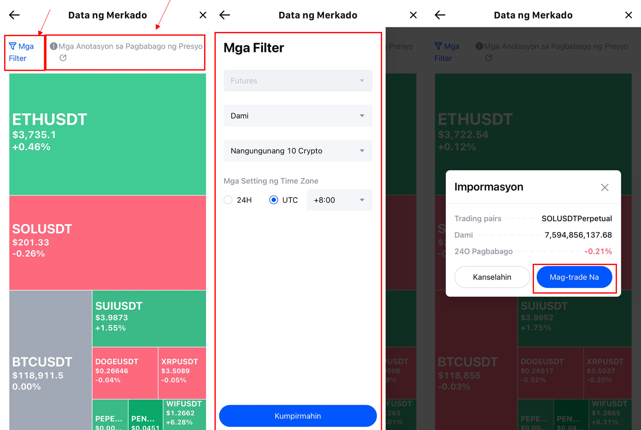Image resolution: width=641 pixels, height=430 pixels.
Task: Select the 24H radio button
Action: click(228, 200)
